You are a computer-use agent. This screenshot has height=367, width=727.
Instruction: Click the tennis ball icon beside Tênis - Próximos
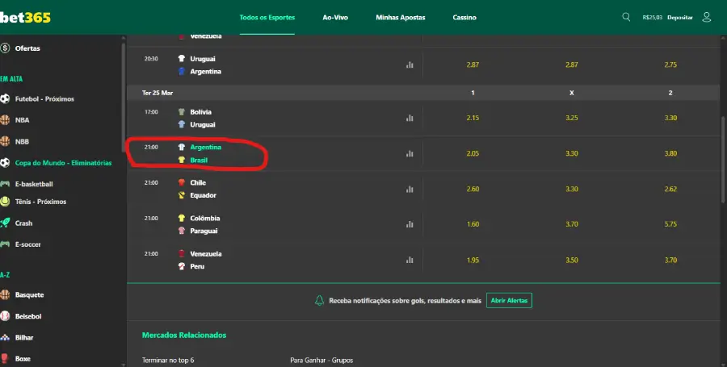5,202
